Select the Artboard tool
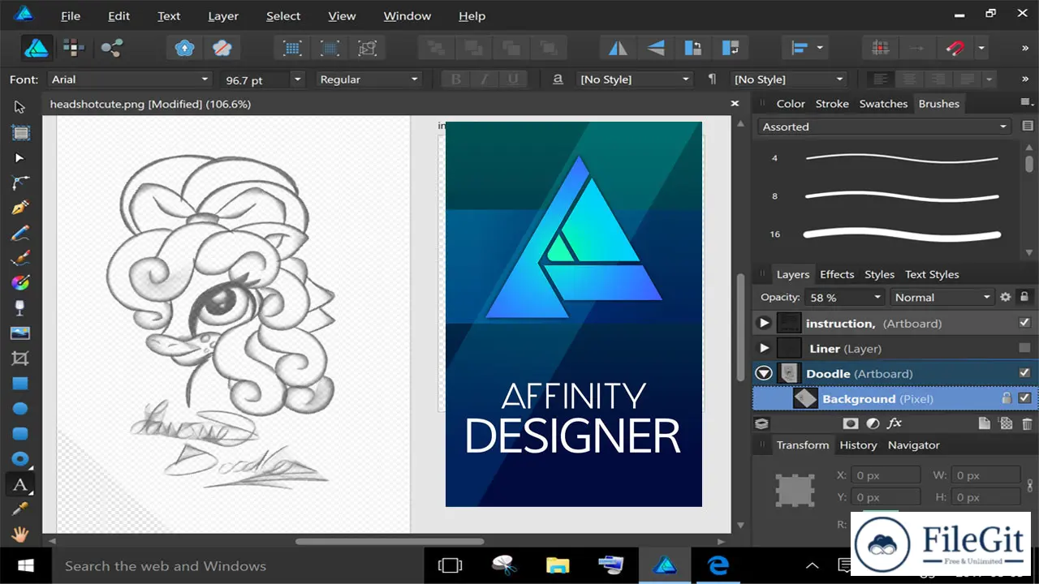Image resolution: width=1039 pixels, height=584 pixels. point(20,132)
